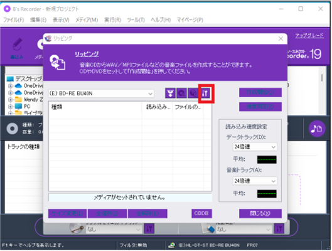Open the right なし dropdown in bottom bar
The width and height of the screenshot is (332, 251).
pos(244,229)
